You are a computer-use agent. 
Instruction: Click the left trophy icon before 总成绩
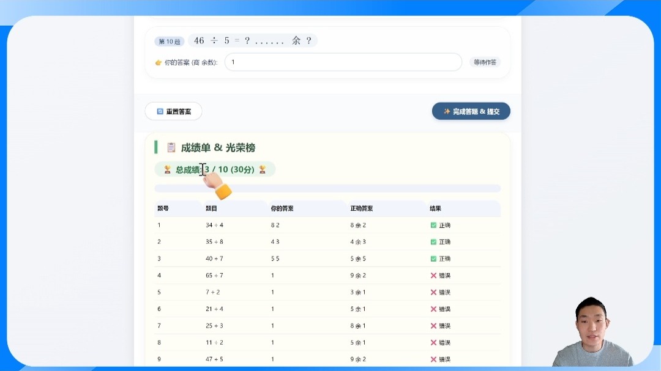coord(167,169)
